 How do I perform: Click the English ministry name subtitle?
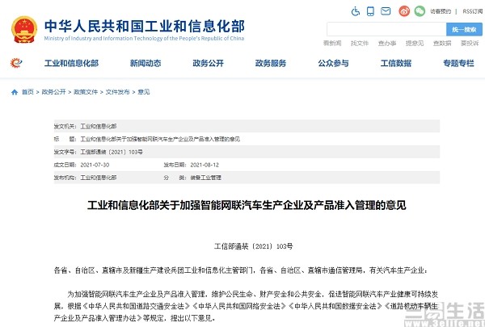click(x=144, y=38)
